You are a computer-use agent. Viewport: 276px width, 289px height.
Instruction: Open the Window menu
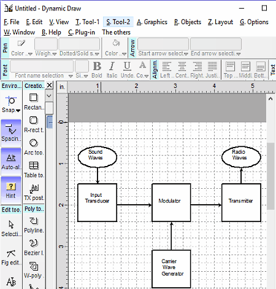point(19,32)
